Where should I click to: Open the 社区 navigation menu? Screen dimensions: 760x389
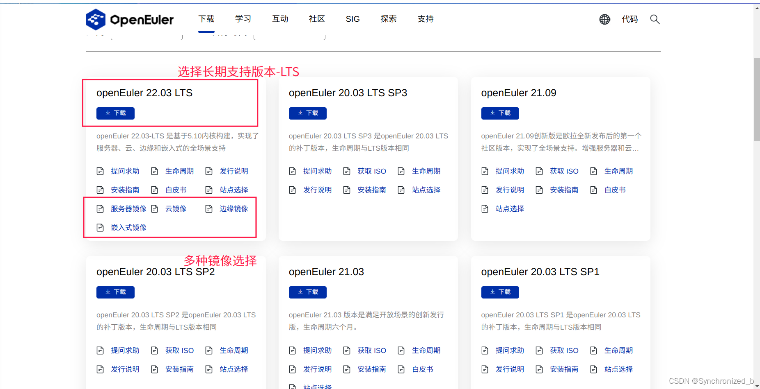(317, 19)
